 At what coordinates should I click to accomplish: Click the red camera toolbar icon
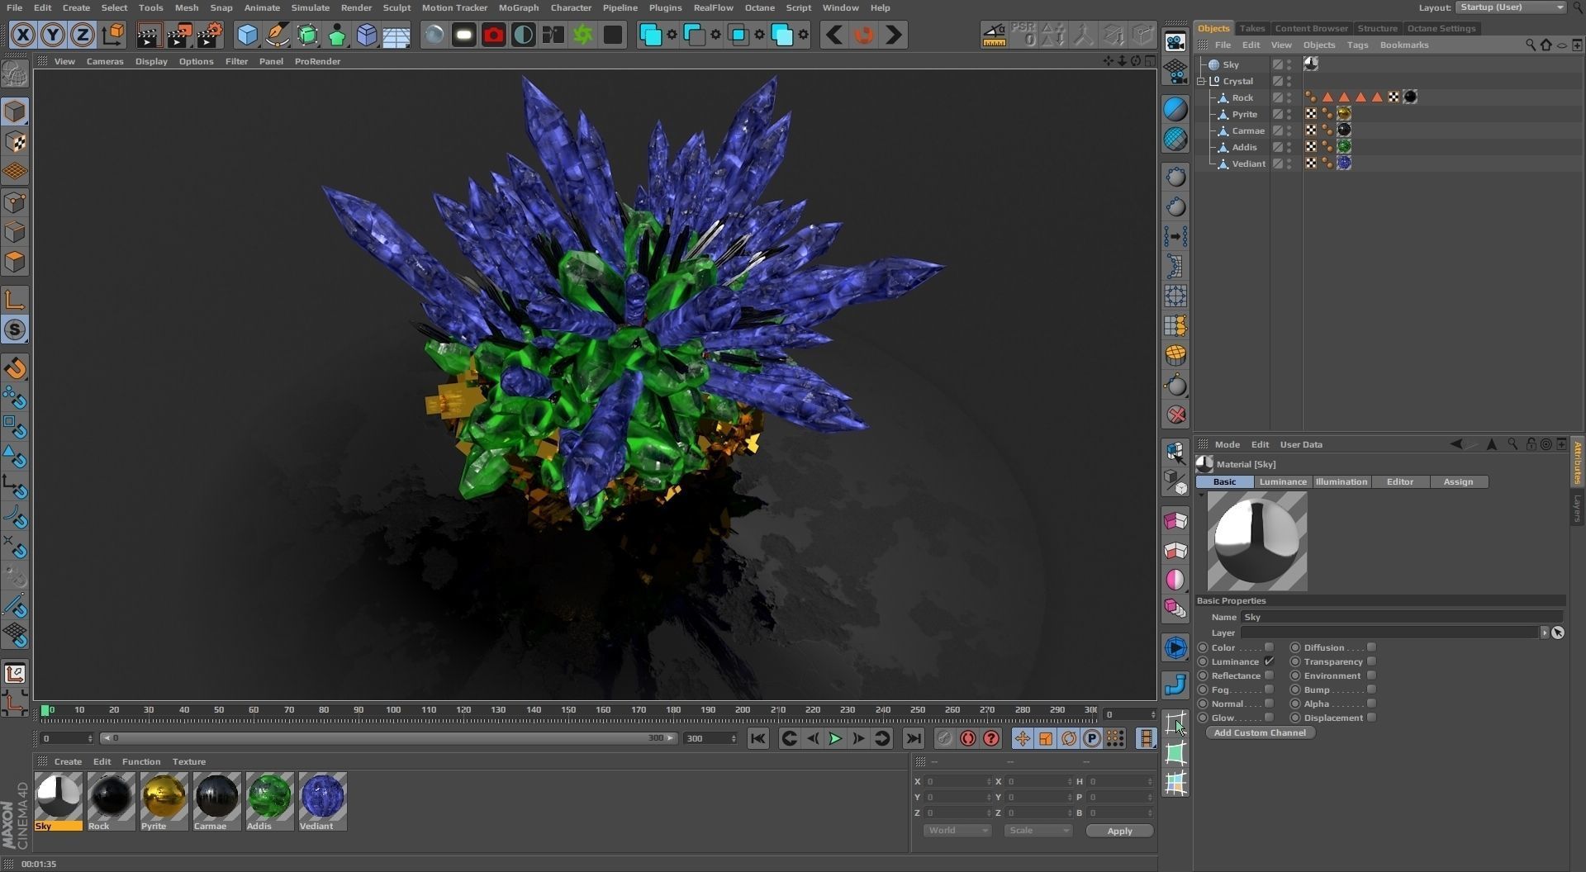[x=493, y=35]
